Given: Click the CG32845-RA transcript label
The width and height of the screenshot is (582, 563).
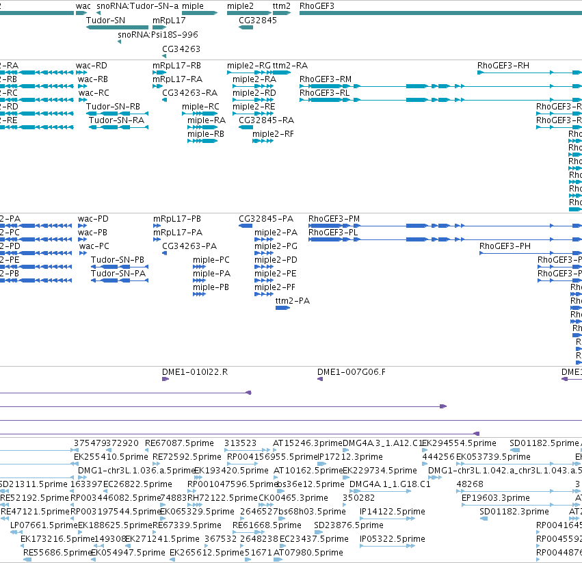Looking at the screenshot, I should pyautogui.click(x=266, y=120).
